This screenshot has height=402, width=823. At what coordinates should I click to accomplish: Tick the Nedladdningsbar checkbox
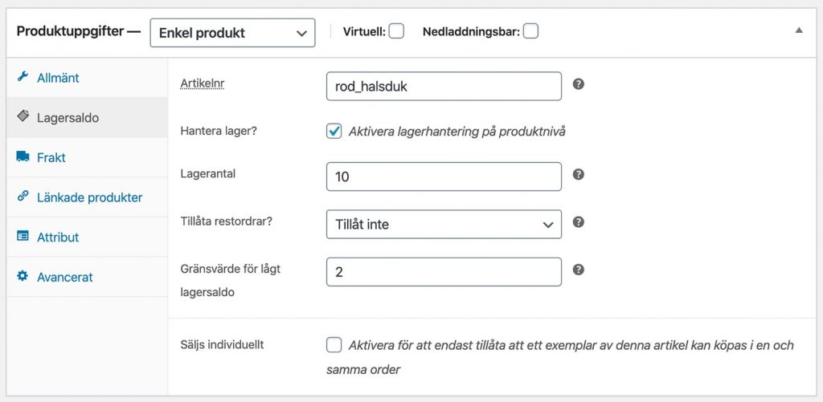click(530, 31)
